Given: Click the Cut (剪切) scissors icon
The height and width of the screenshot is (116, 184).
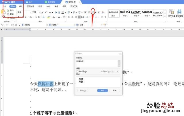Looking at the screenshot, I should point(8,11).
